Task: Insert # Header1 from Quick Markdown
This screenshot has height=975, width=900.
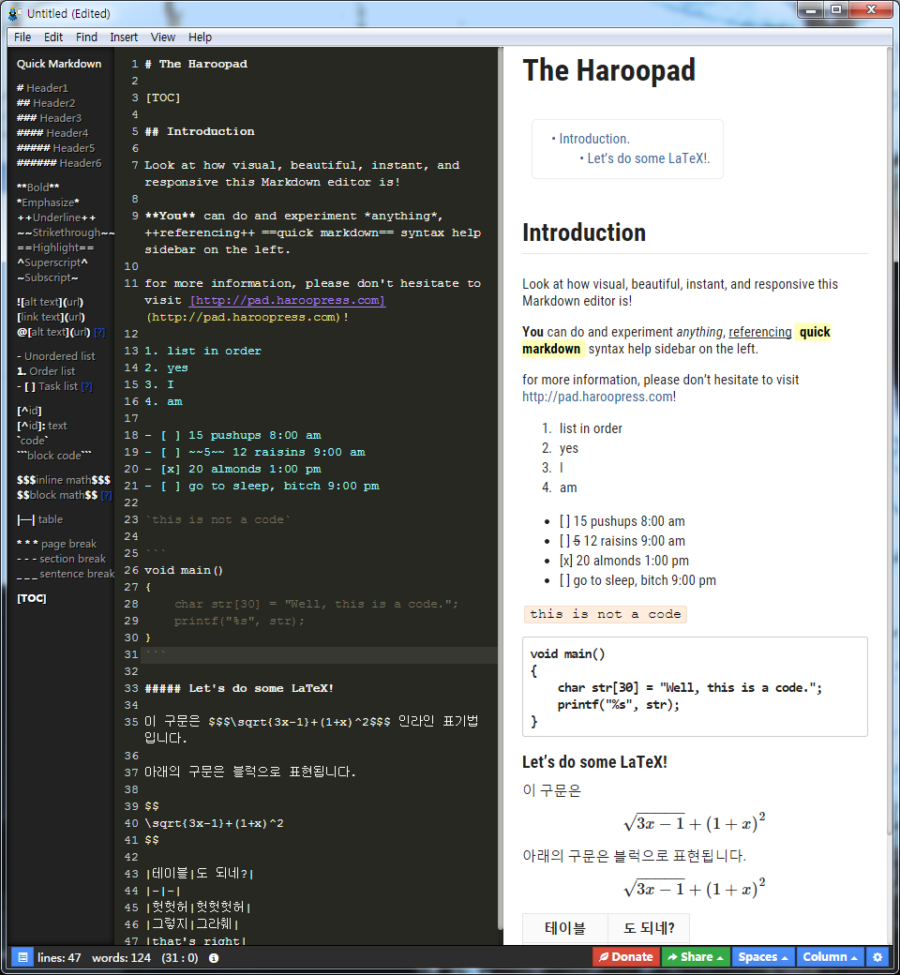Action: tap(42, 88)
